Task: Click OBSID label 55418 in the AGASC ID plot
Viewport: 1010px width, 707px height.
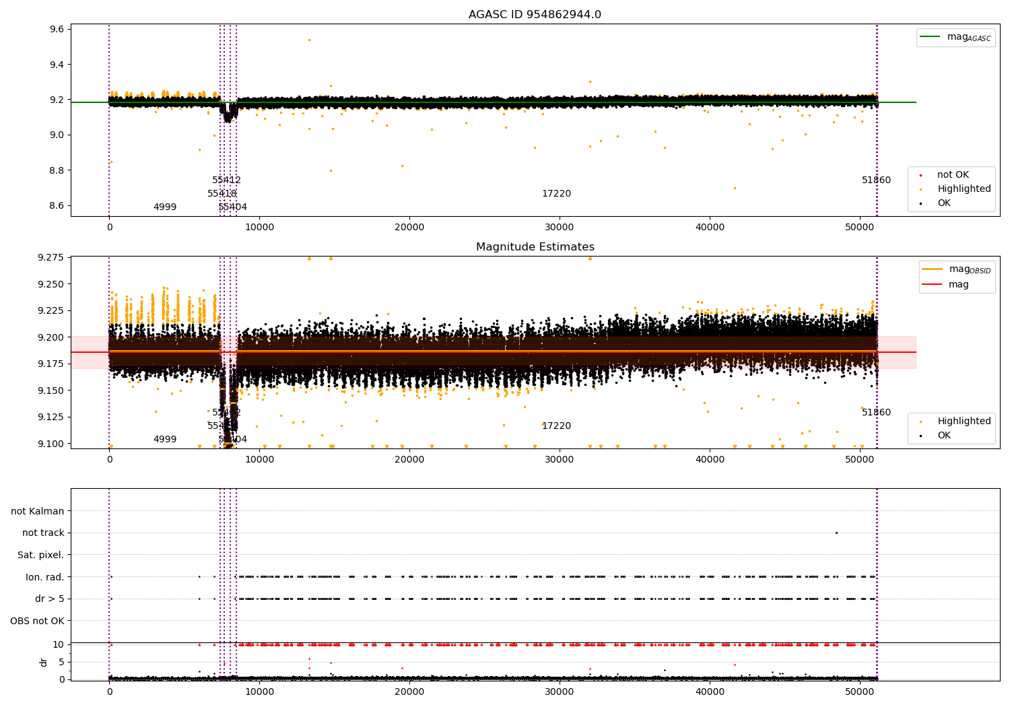Action: click(222, 194)
